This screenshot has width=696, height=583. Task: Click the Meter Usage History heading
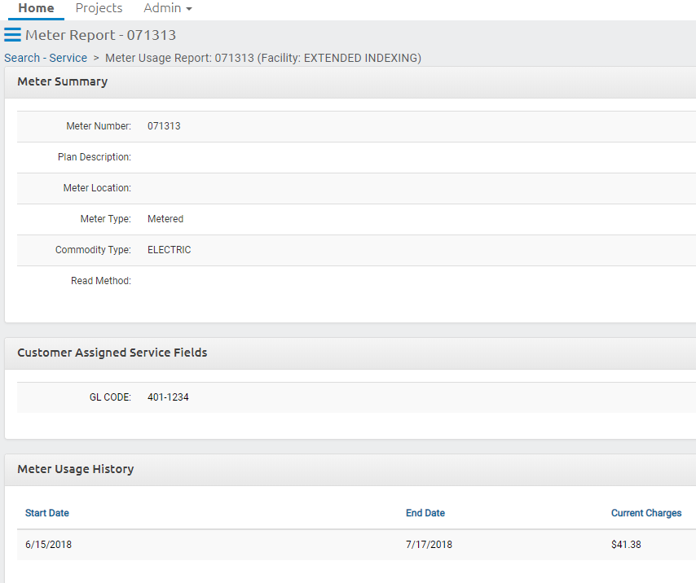click(x=76, y=469)
